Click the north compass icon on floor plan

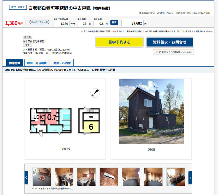click(x=95, y=93)
